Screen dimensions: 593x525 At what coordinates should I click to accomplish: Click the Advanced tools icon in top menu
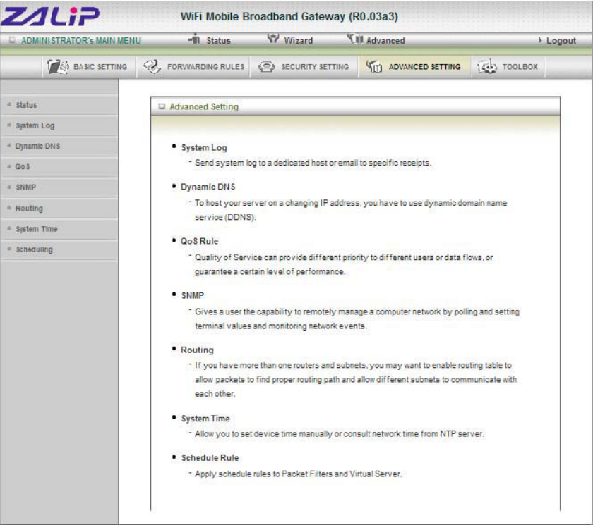pos(354,39)
